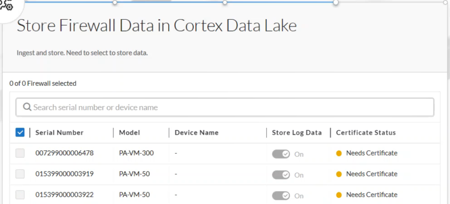Click the yellow status dot for serial 015399000003919
The width and height of the screenshot is (450, 204).
click(x=339, y=174)
